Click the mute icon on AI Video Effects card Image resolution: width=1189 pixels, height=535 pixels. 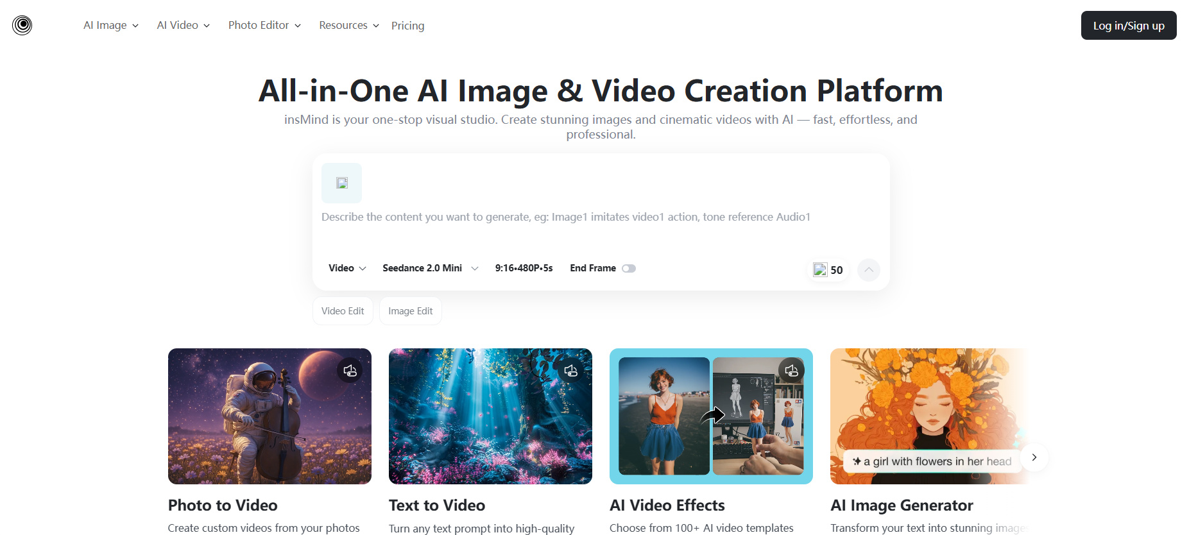[791, 371]
